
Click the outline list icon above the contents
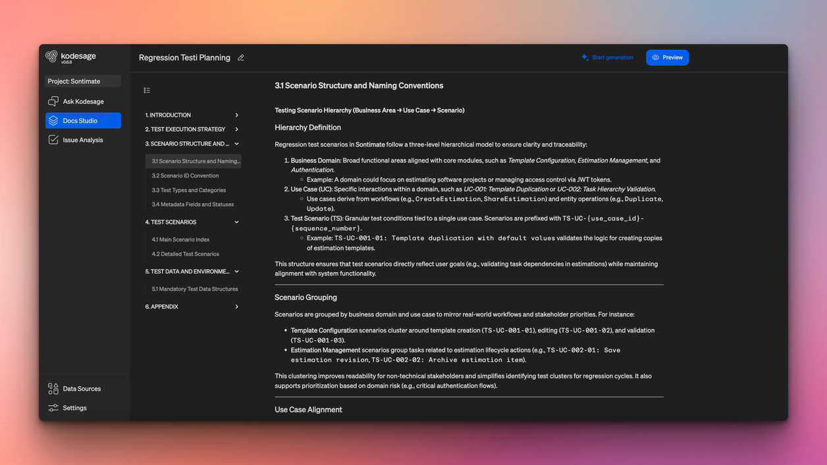coord(146,89)
